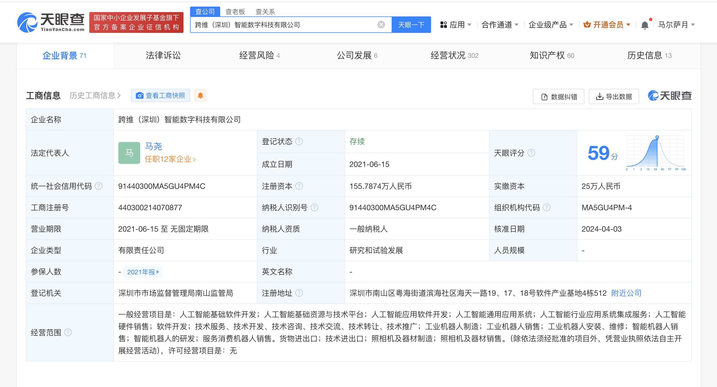Screen dimensions: 717x387
Task: Click the orange bell monitor icon
Action: coord(200,96)
